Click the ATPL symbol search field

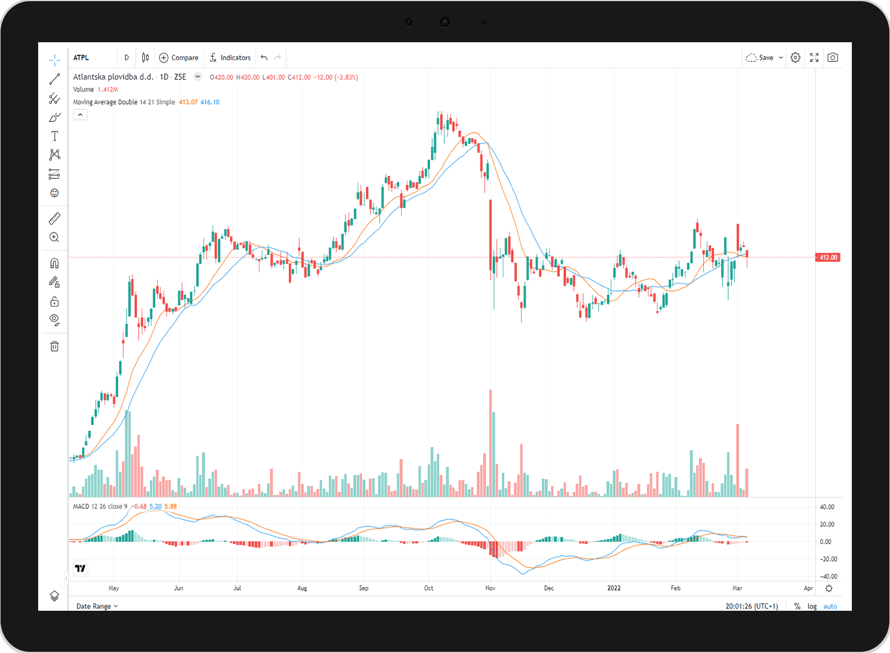click(92, 58)
